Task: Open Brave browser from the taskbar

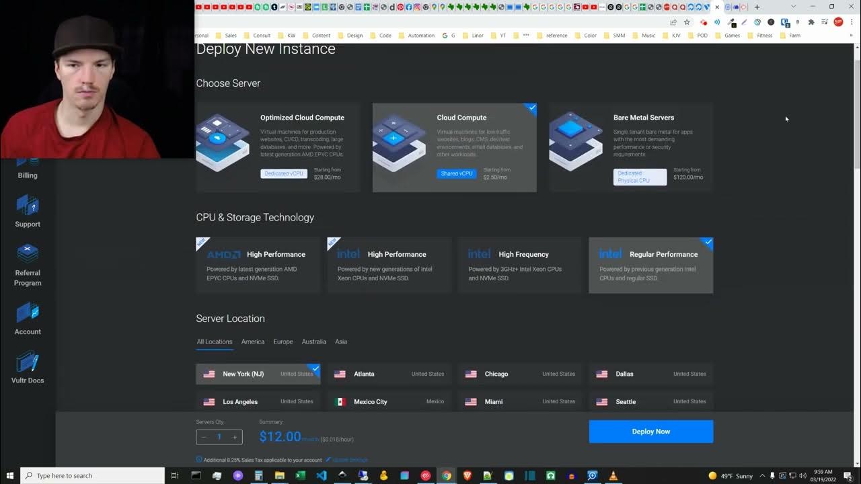Action: click(x=467, y=475)
